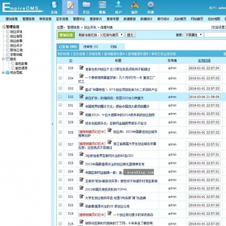Click edit icon in row ID 534
This screenshot has width=226, height=226.
click(81, 76)
